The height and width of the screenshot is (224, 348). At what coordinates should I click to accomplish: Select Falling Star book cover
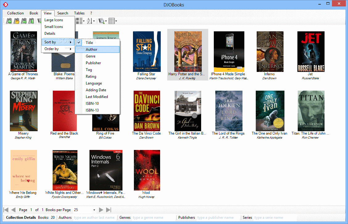point(147,52)
